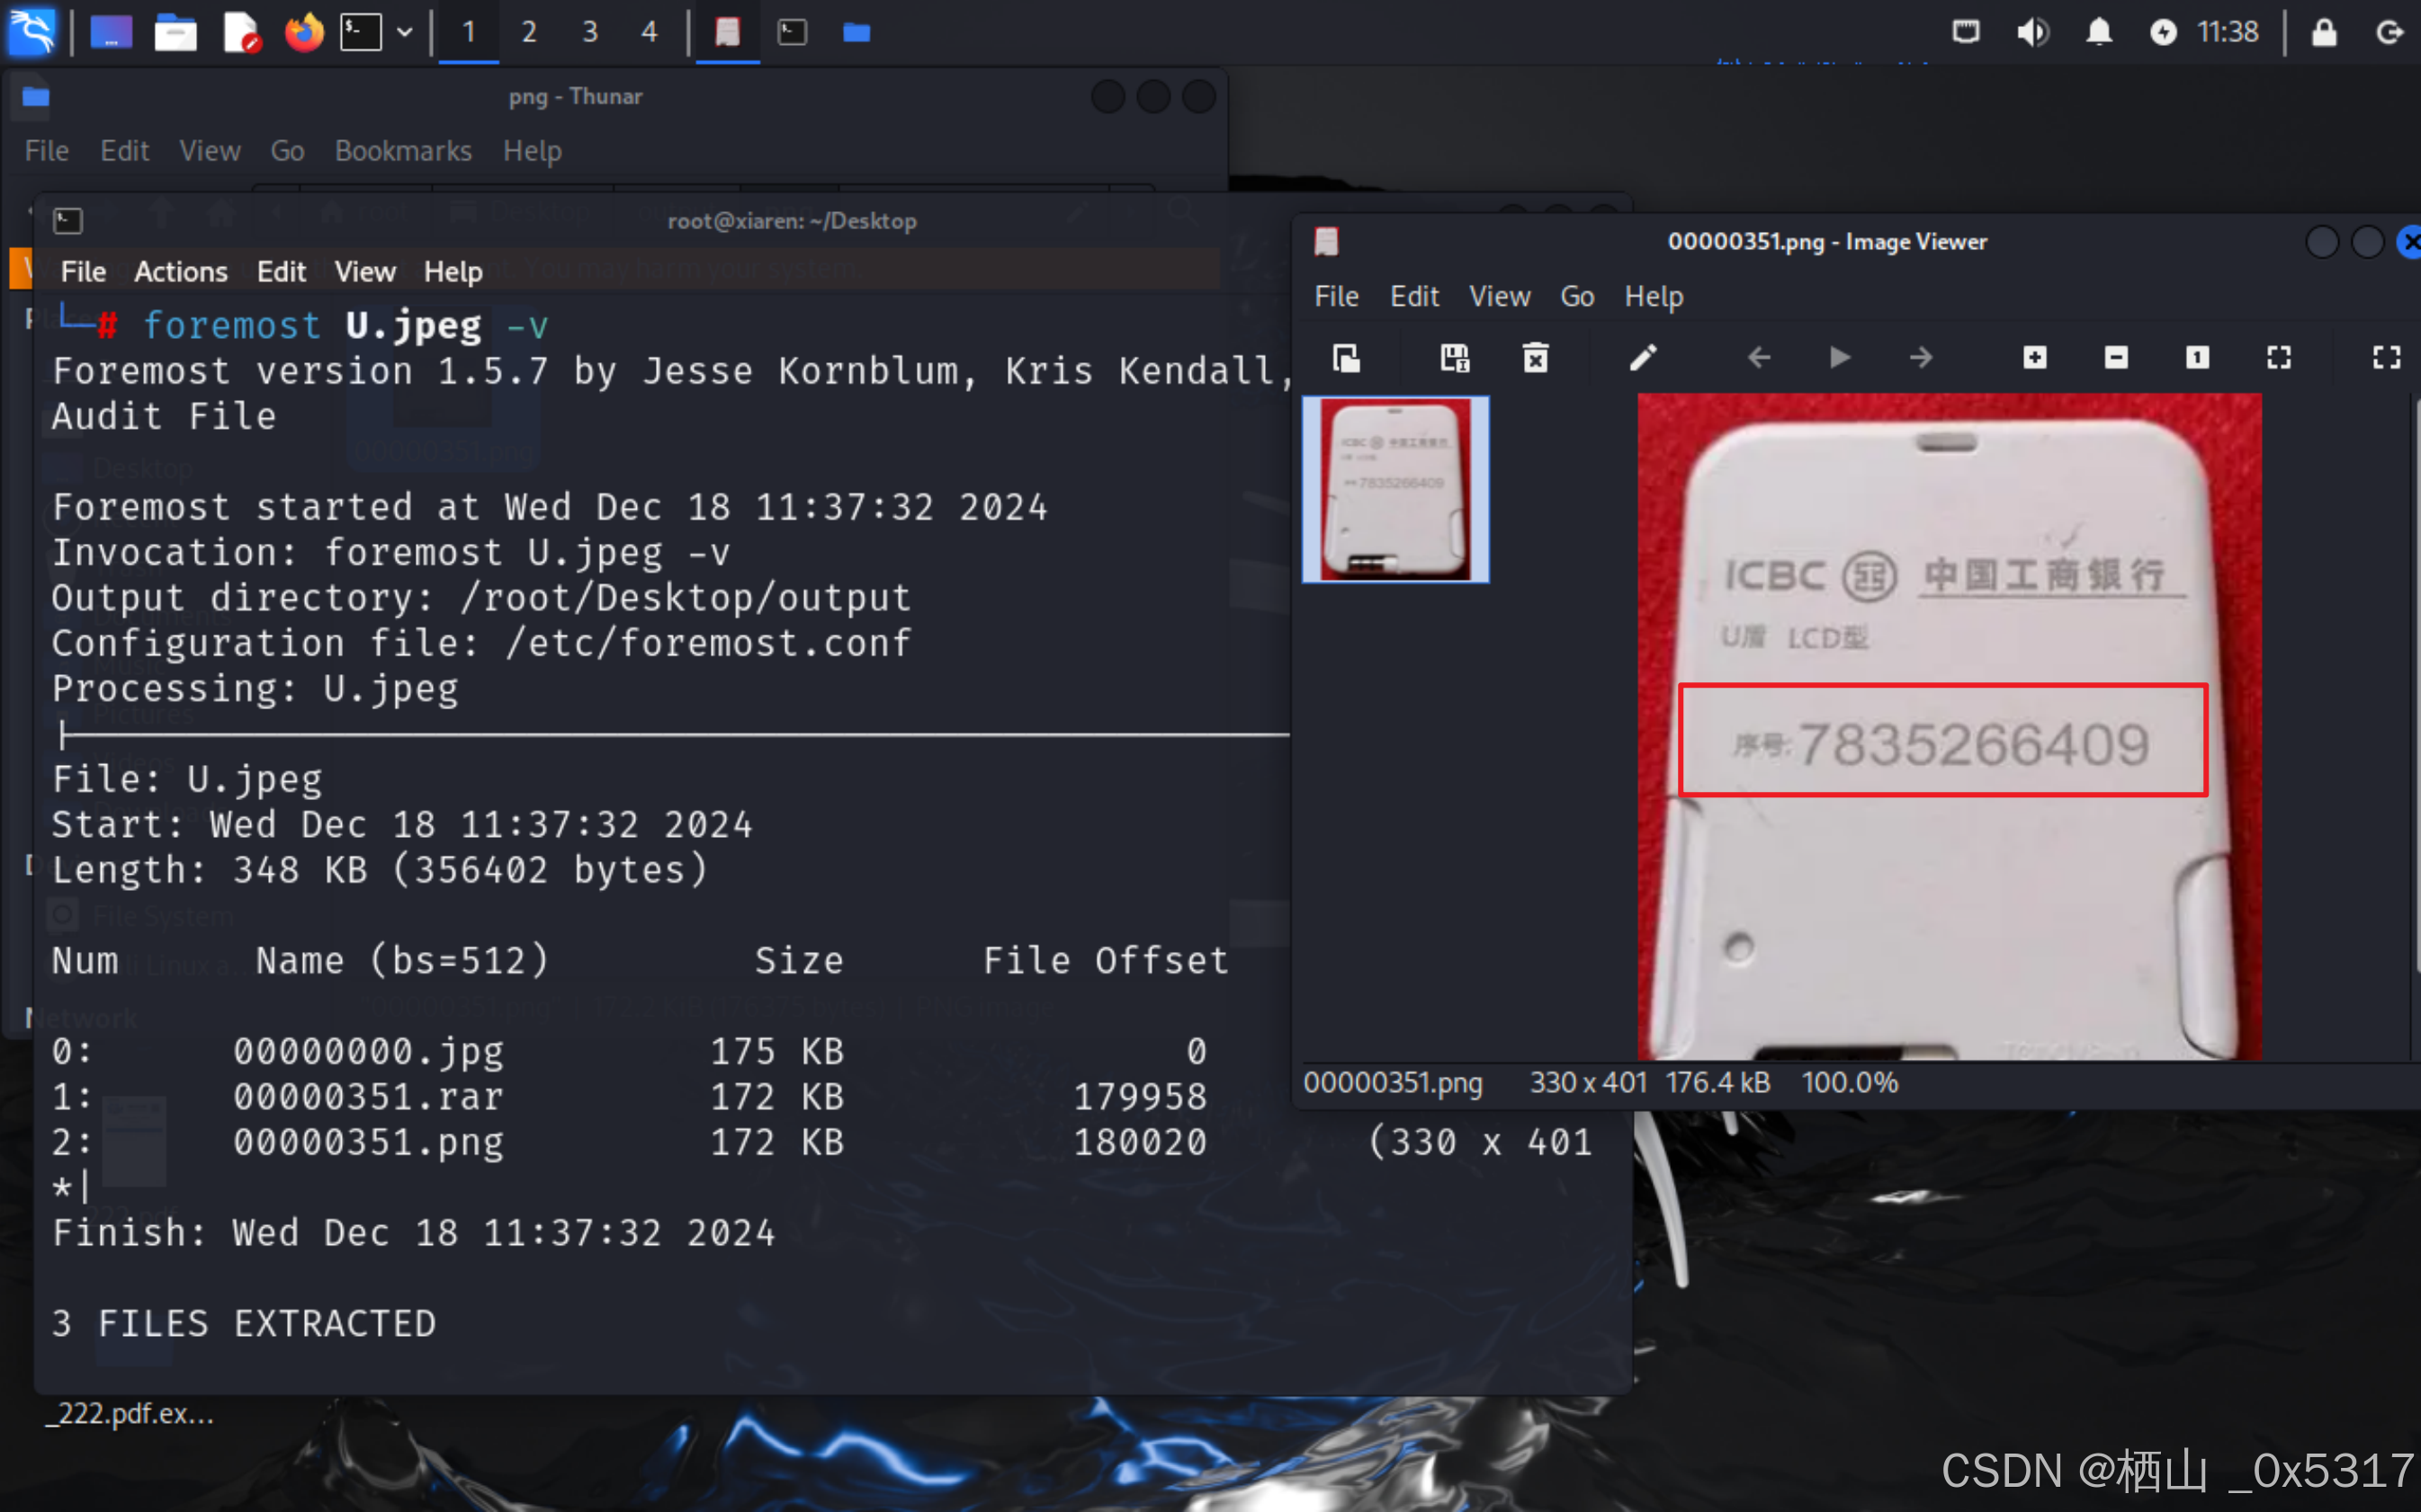Zoom out of the image
This screenshot has height=1512, width=2421.
[x=2116, y=357]
